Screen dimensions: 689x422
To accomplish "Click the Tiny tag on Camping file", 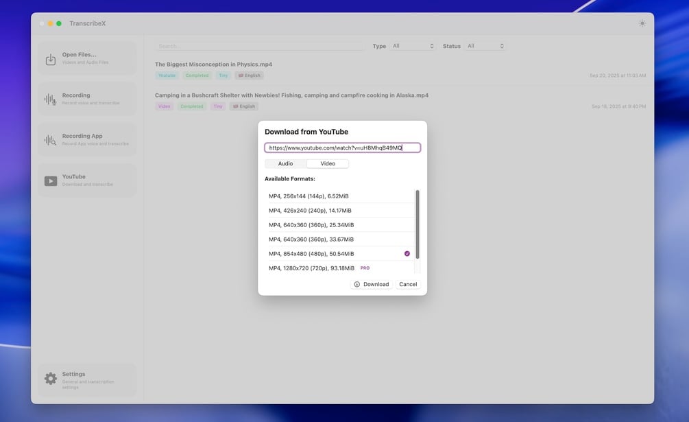I will pos(218,106).
